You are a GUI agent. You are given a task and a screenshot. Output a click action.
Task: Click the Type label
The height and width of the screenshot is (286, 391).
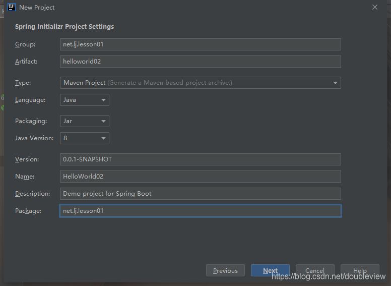pyautogui.click(x=23, y=83)
